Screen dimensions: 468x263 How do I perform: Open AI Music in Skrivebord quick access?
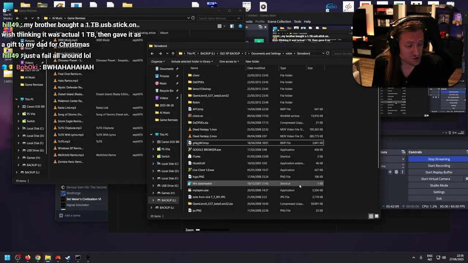point(165,113)
